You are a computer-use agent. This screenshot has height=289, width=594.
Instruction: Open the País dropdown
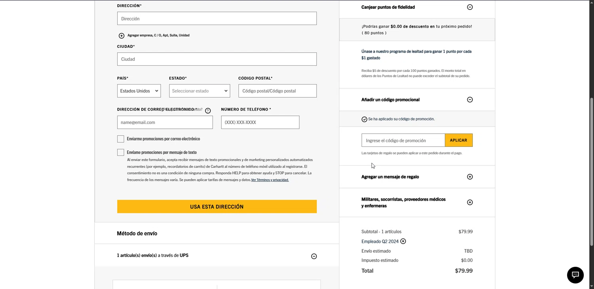pyautogui.click(x=139, y=91)
